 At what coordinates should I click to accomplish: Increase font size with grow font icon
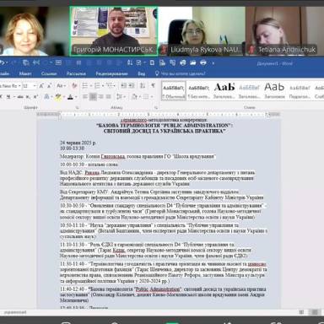[x=41, y=86]
